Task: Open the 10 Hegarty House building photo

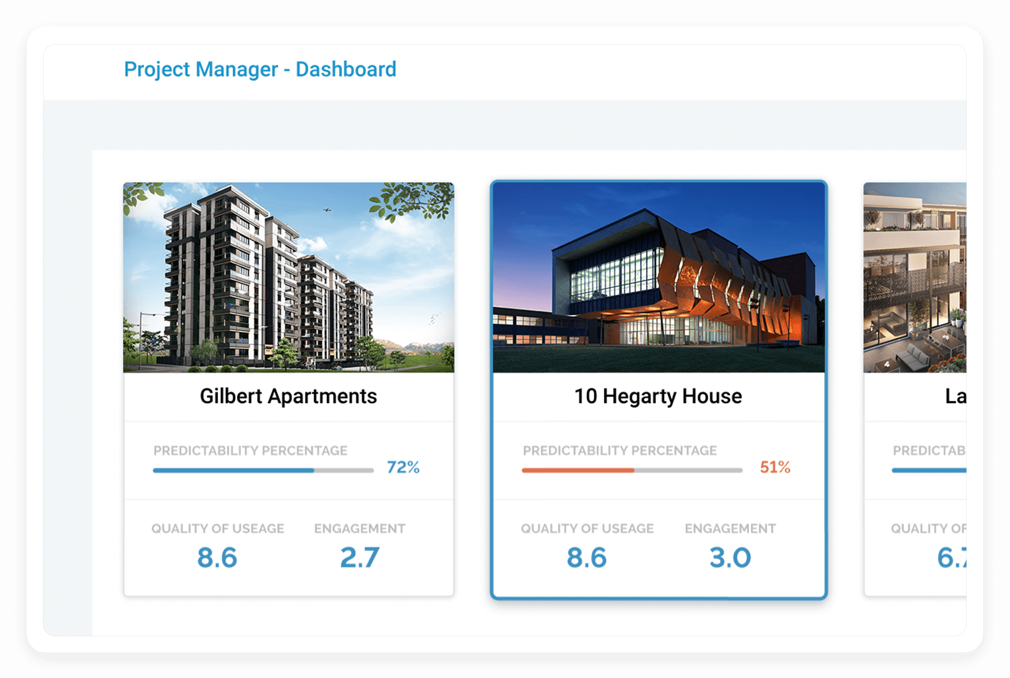Action: tap(658, 277)
